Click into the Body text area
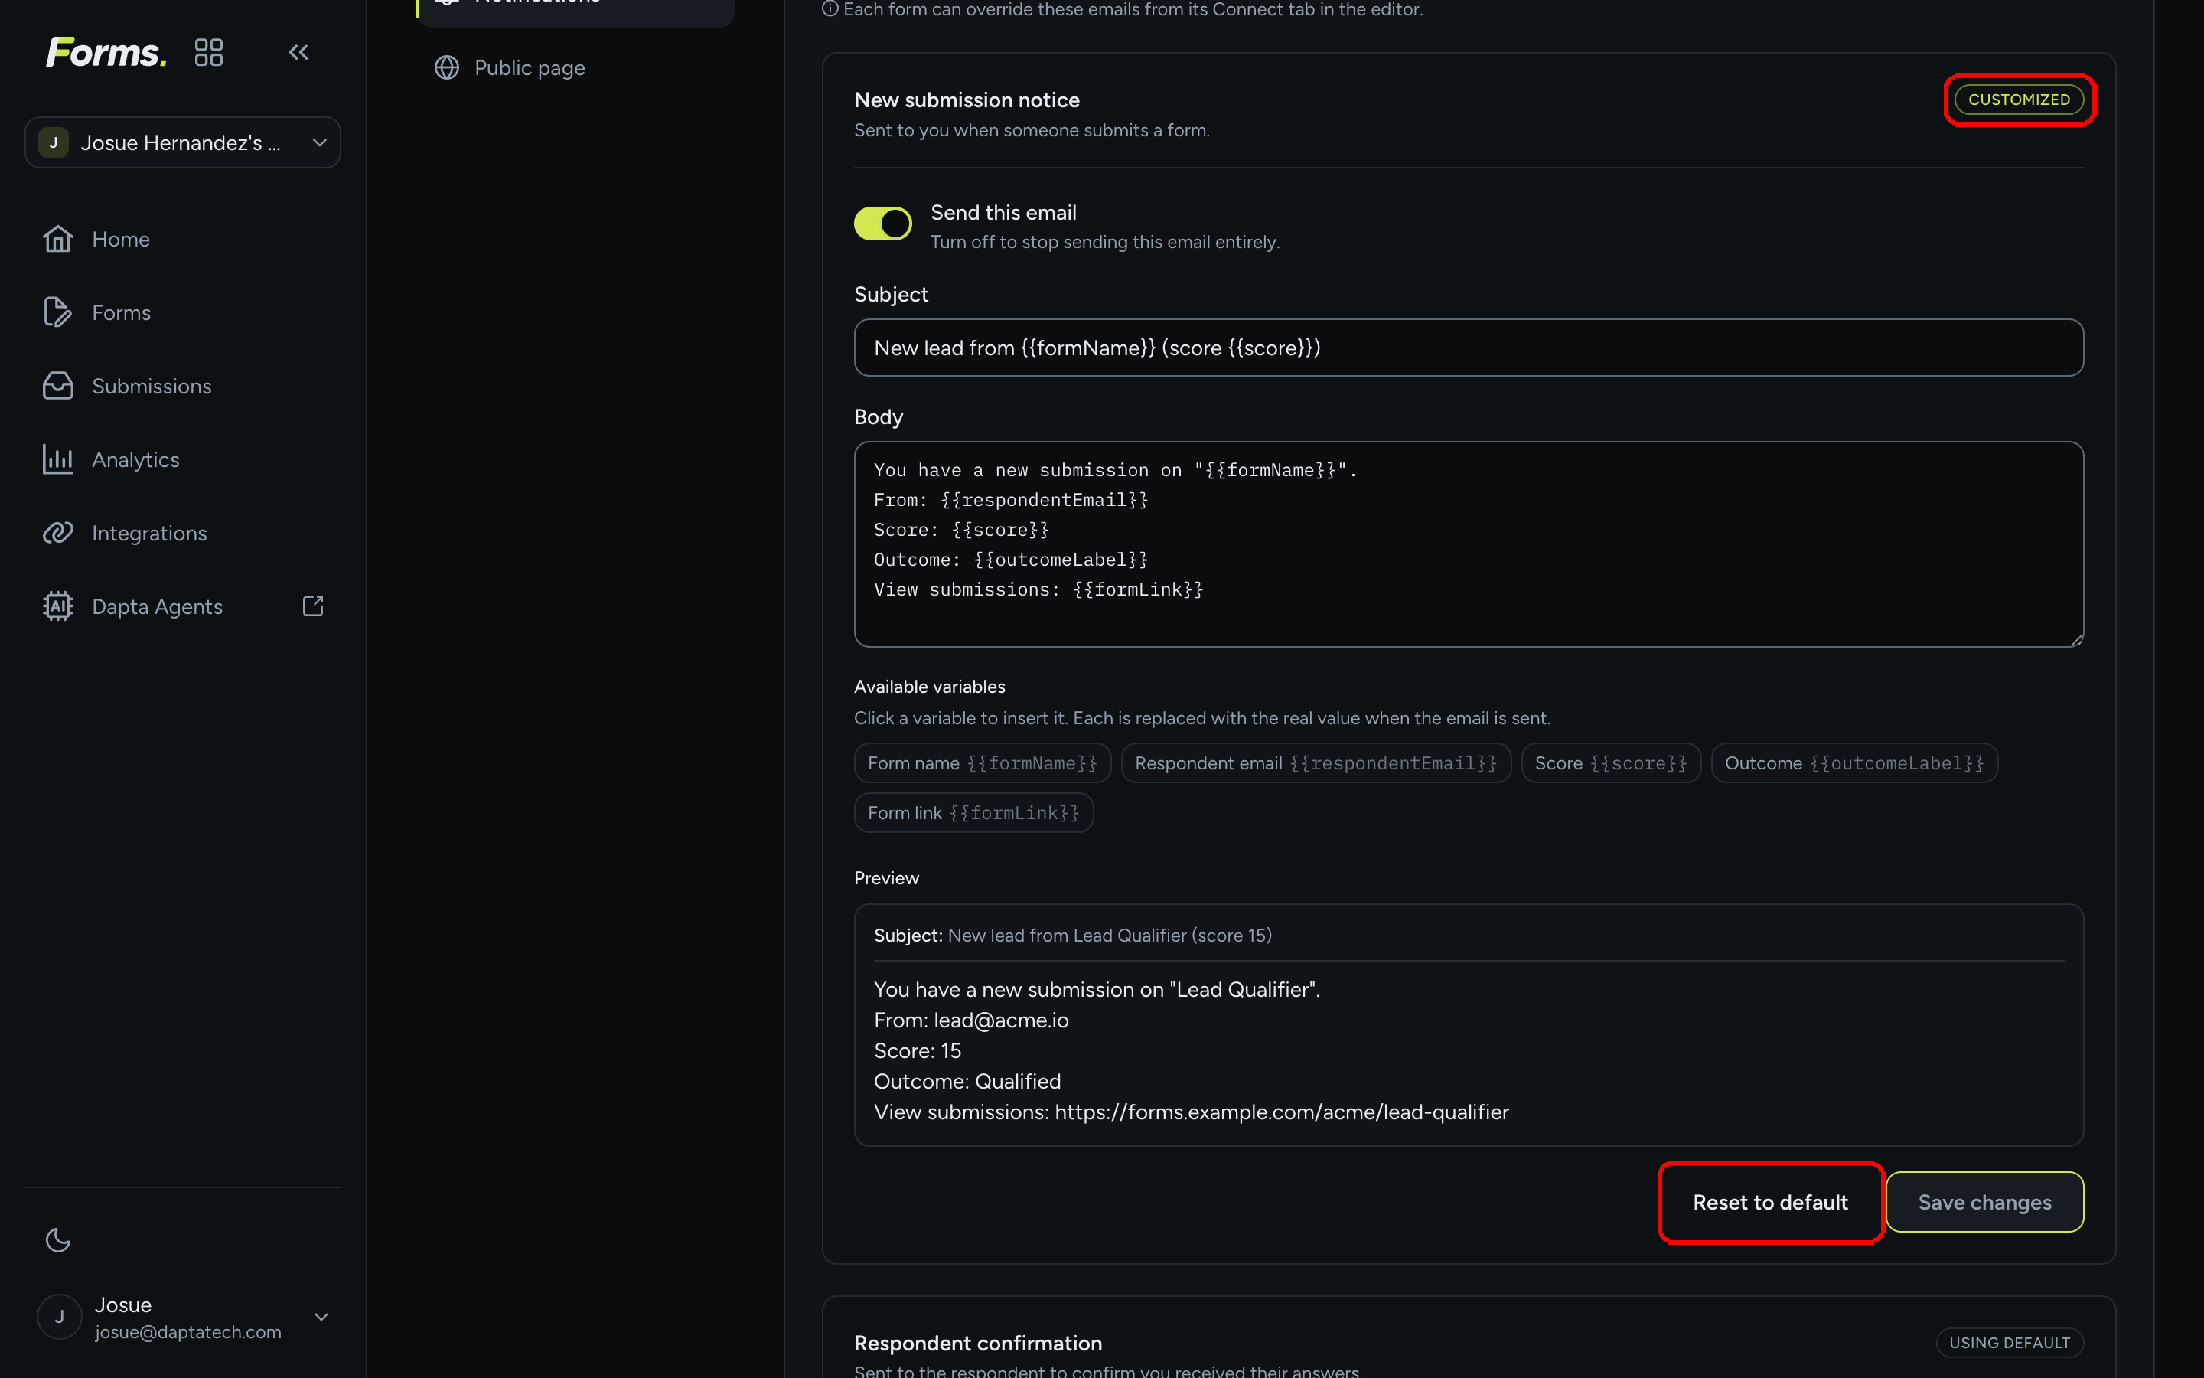 pyautogui.click(x=1468, y=544)
